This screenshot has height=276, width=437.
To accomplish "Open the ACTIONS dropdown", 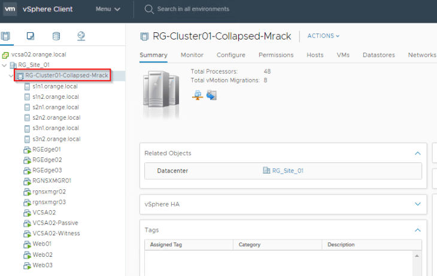I will pyautogui.click(x=324, y=36).
